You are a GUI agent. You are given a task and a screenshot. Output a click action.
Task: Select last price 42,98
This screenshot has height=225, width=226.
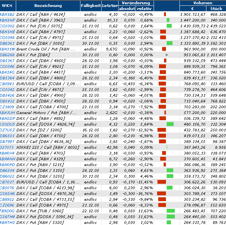[112, 147]
